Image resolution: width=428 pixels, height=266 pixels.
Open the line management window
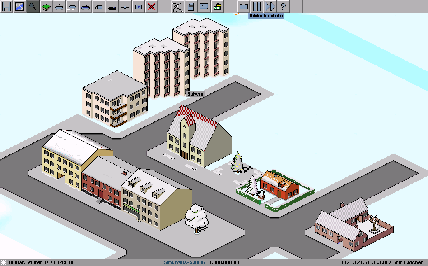[x=177, y=7]
